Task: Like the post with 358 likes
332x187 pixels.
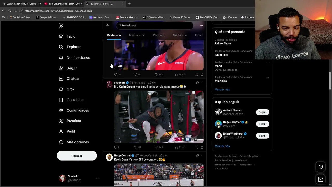Action: tap(158, 74)
